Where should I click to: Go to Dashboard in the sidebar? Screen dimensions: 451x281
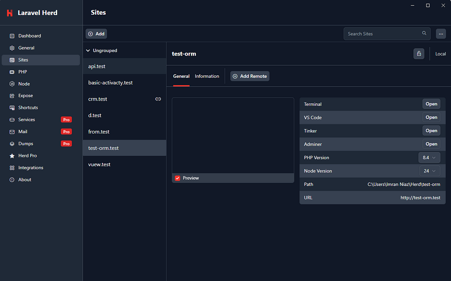pyautogui.click(x=41, y=36)
